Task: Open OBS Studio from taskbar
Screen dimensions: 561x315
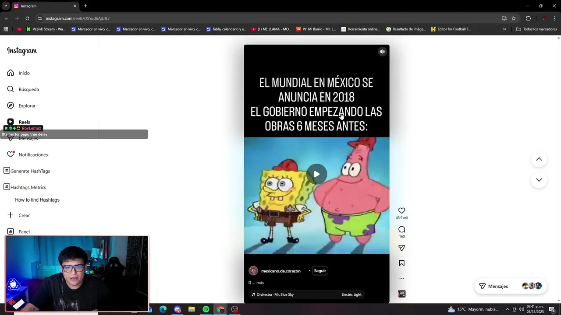Action: (235, 309)
